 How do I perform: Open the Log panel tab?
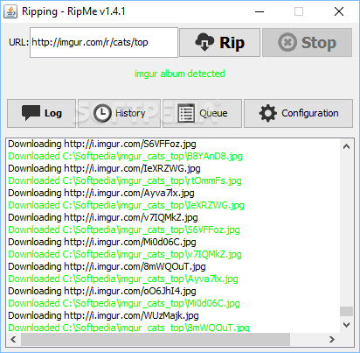click(41, 113)
